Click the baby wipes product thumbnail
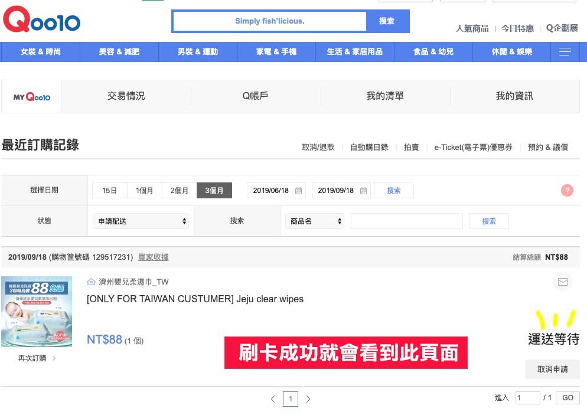This screenshot has width=587, height=415. [x=37, y=312]
